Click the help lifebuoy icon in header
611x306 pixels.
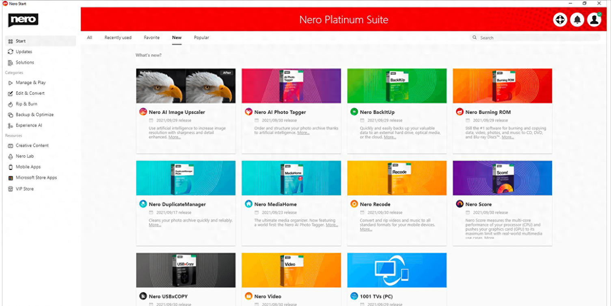pos(560,19)
